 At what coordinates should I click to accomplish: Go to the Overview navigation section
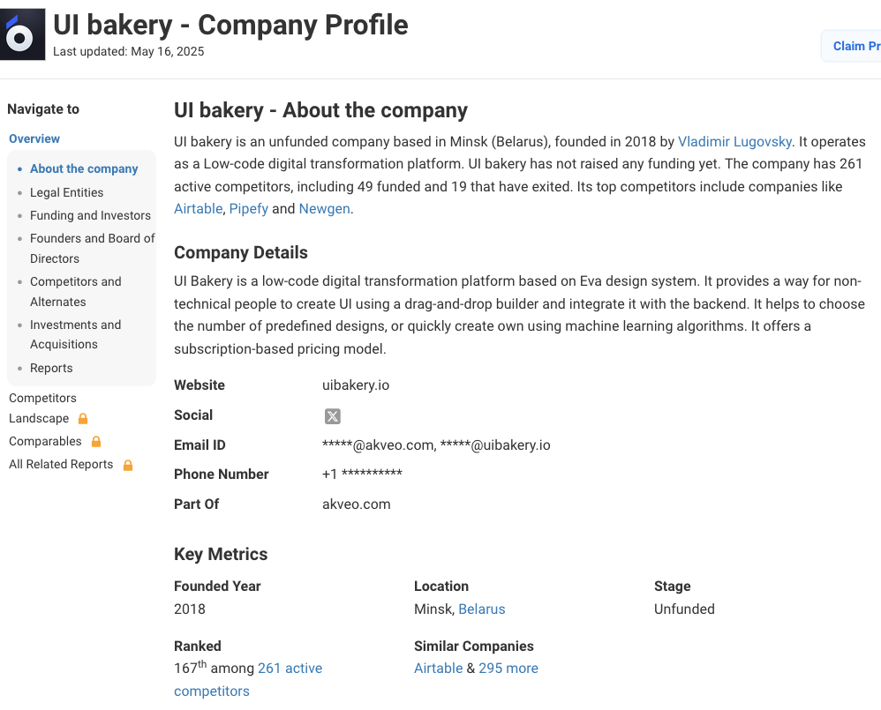click(x=34, y=138)
